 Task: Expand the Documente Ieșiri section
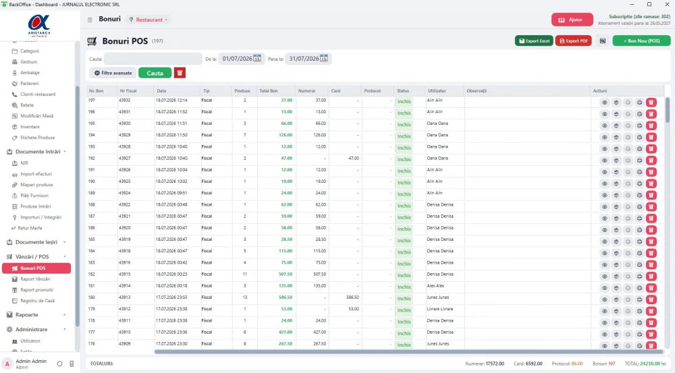[x=36, y=242]
